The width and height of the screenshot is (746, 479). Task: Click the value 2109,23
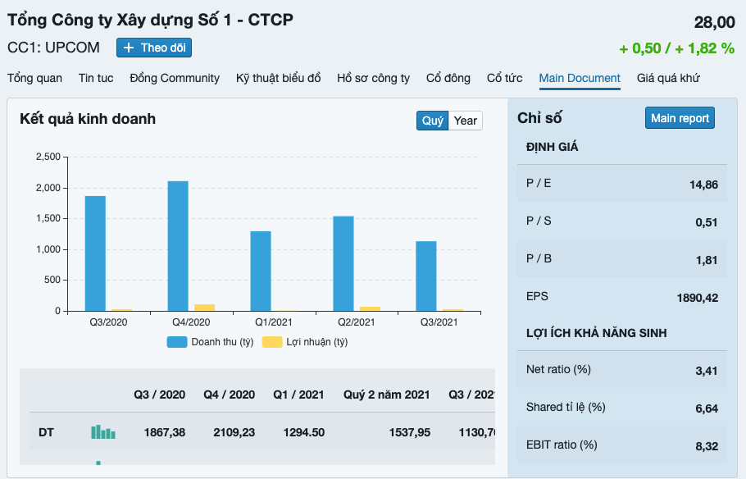pyautogui.click(x=234, y=432)
